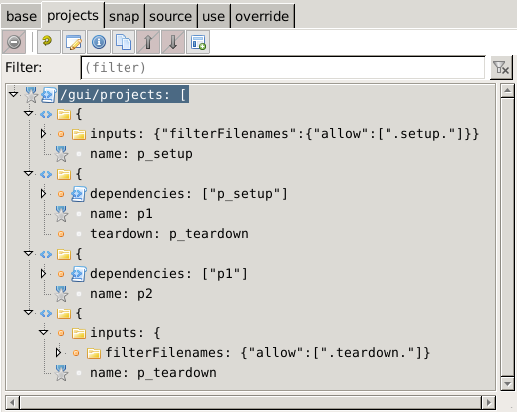The width and height of the screenshot is (517, 412).
Task: Click the vertical scrollbar down arrow
Action: pos(507,384)
